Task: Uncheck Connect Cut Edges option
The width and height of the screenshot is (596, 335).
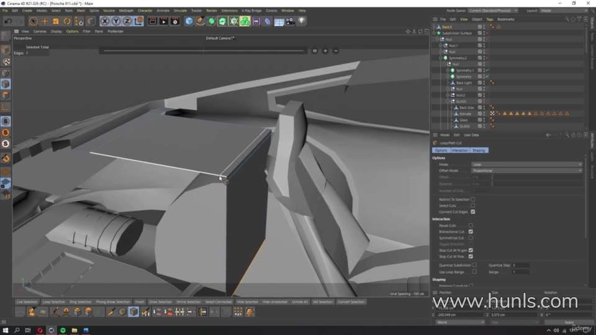Action: point(472,212)
